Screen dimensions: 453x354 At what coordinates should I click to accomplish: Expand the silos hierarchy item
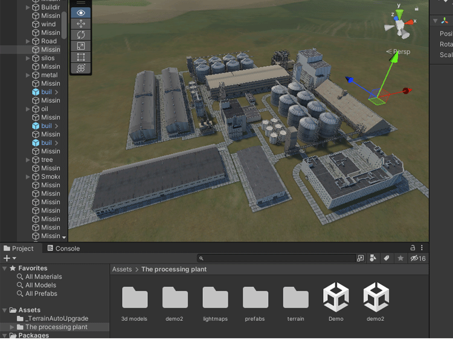28,58
